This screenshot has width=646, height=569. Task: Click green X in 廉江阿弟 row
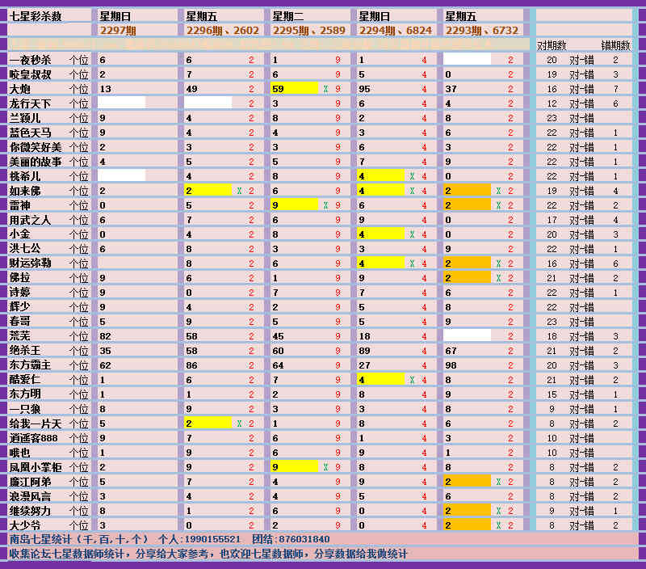[x=498, y=482]
